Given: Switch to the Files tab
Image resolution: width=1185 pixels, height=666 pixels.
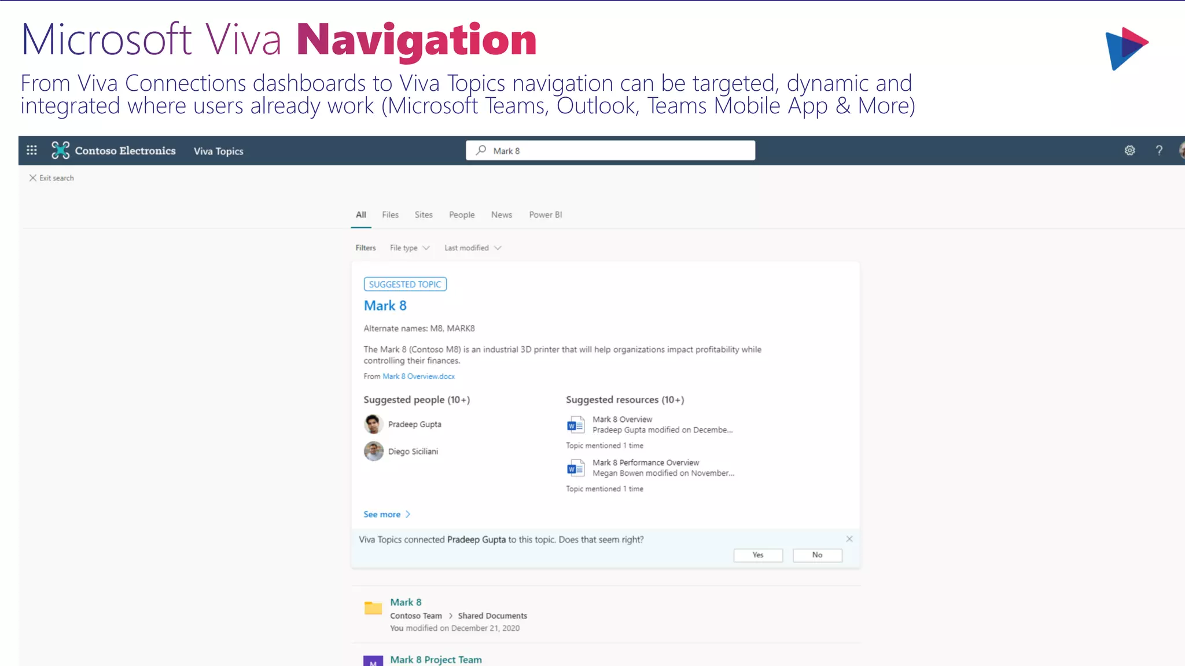Looking at the screenshot, I should coord(390,214).
